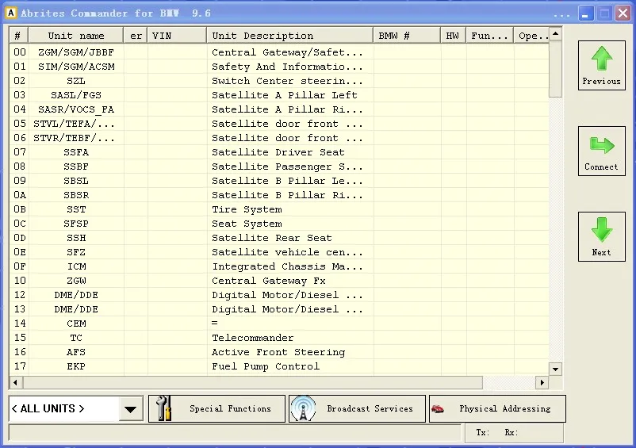This screenshot has width=636, height=448.
Task: Click the green Connect arrow icon
Action: click(602, 145)
